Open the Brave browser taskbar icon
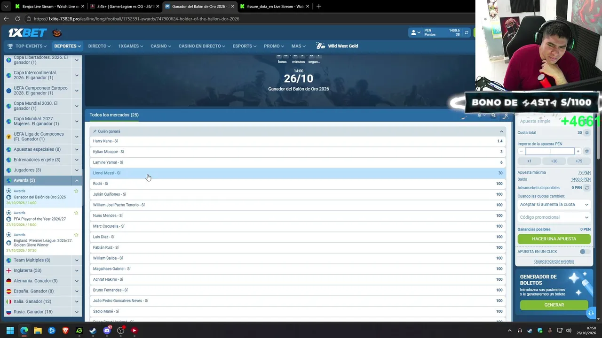Viewport: 602px width, 338px height. 65,330
